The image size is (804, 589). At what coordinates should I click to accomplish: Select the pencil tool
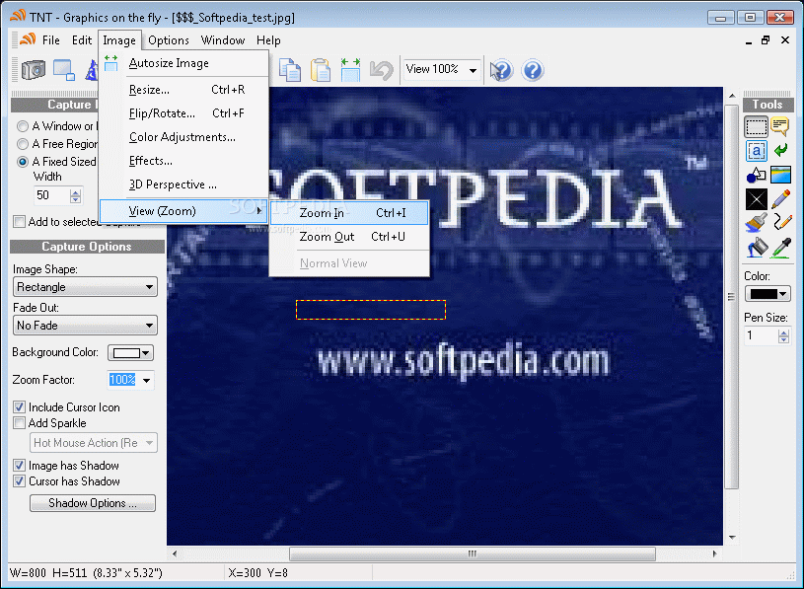(780, 199)
